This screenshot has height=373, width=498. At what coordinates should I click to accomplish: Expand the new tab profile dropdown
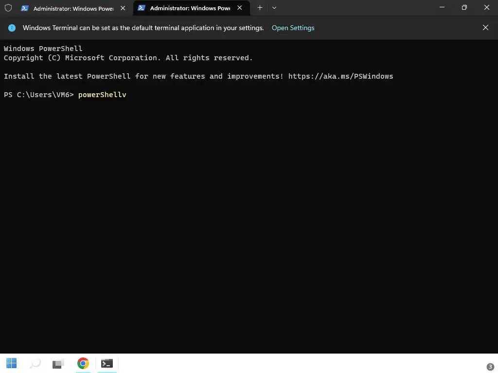(x=274, y=8)
